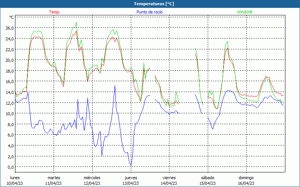
Task: Click the 8,0 y-axis value
Action: click(10, 124)
